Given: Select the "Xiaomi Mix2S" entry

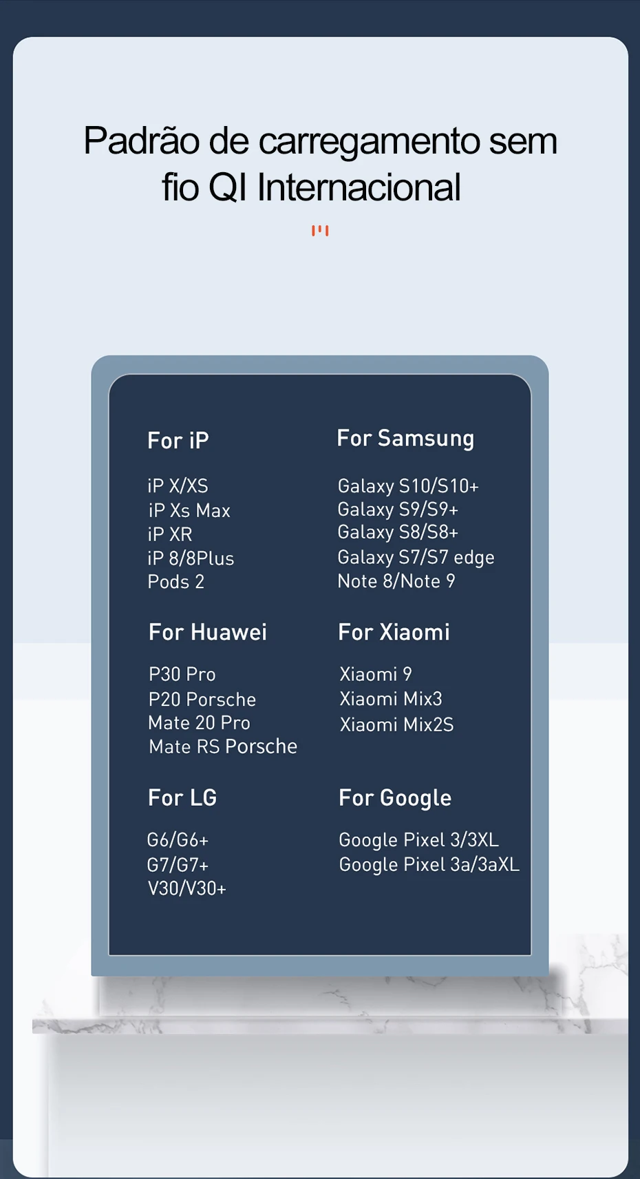Looking at the screenshot, I should (396, 724).
